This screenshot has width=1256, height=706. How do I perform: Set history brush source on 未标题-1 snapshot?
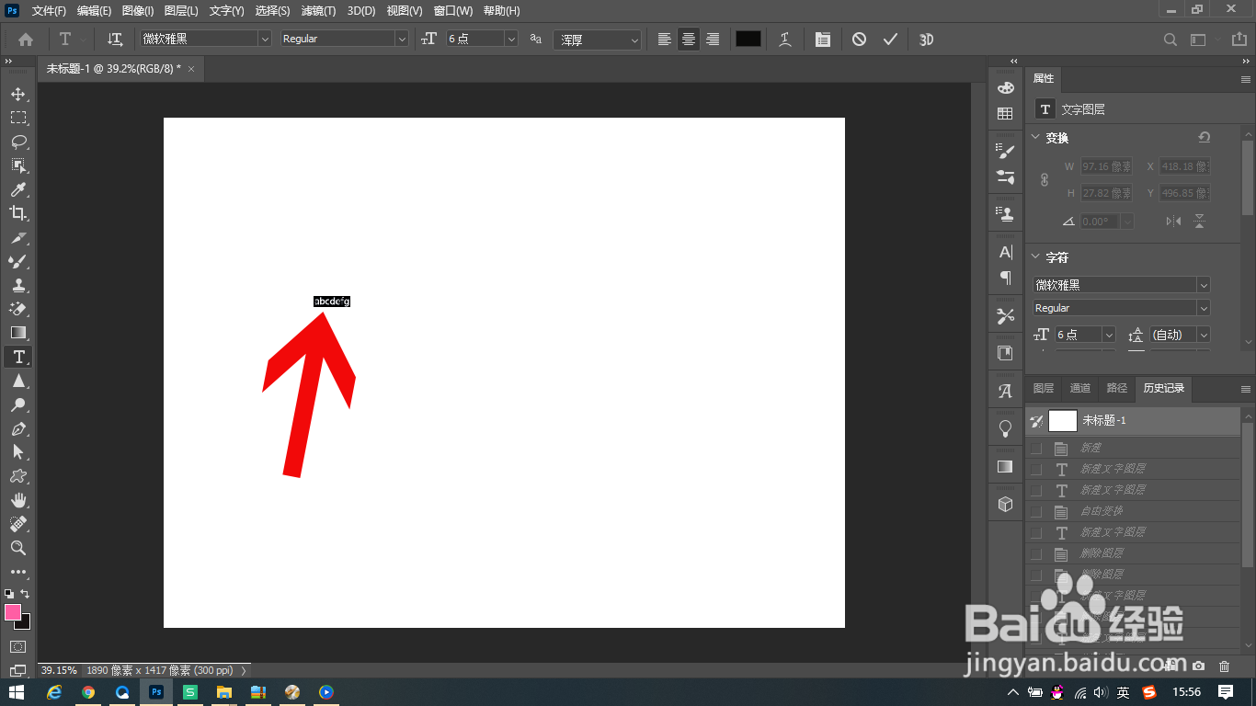click(1036, 421)
